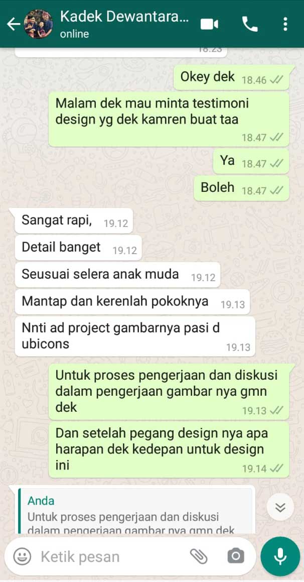Viewport: 304px width, 582px height.
Task: Tap the 'Seusuai selera anak muda' message
Action: click(117, 275)
